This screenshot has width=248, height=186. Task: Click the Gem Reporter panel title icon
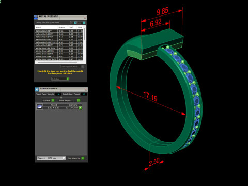(x=37, y=89)
